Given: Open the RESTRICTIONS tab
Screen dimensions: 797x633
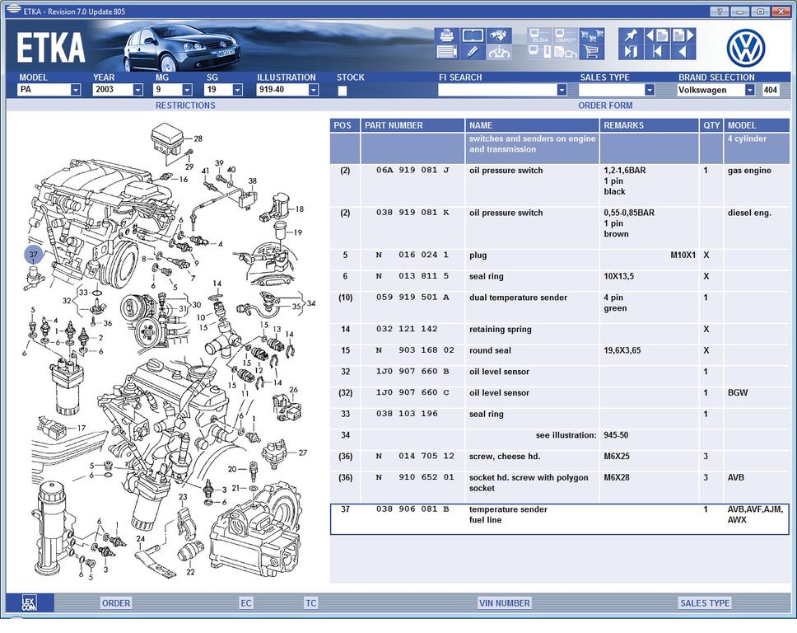Looking at the screenshot, I should click(185, 105).
